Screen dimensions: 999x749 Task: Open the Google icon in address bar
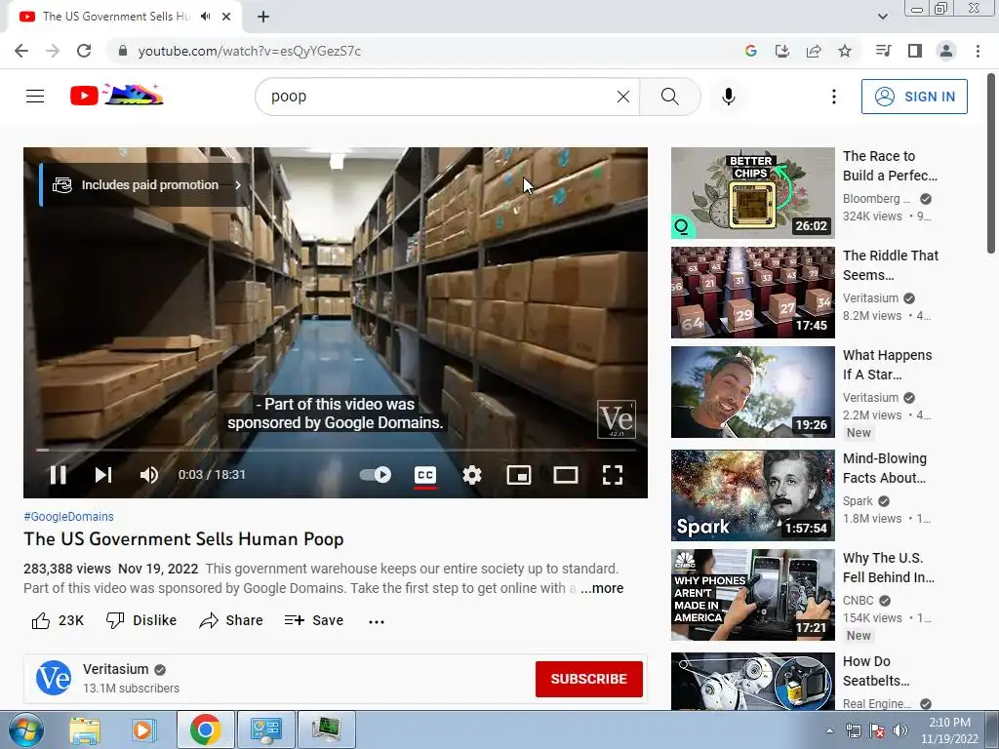click(751, 51)
